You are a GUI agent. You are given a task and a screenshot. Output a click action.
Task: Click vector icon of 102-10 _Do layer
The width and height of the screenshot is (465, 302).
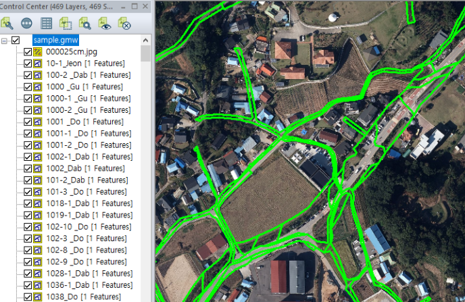tap(38, 227)
